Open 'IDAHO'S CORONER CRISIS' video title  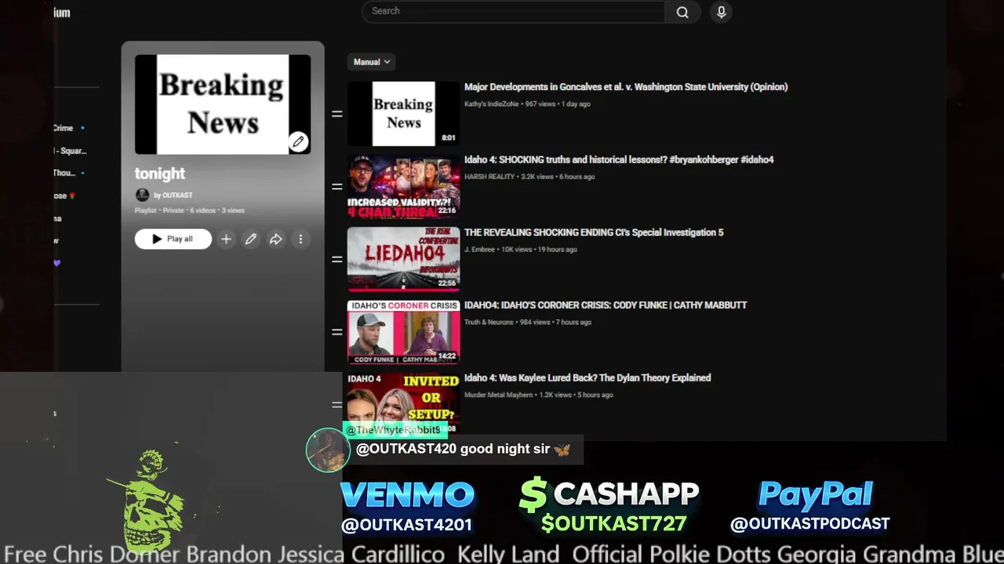click(x=606, y=305)
